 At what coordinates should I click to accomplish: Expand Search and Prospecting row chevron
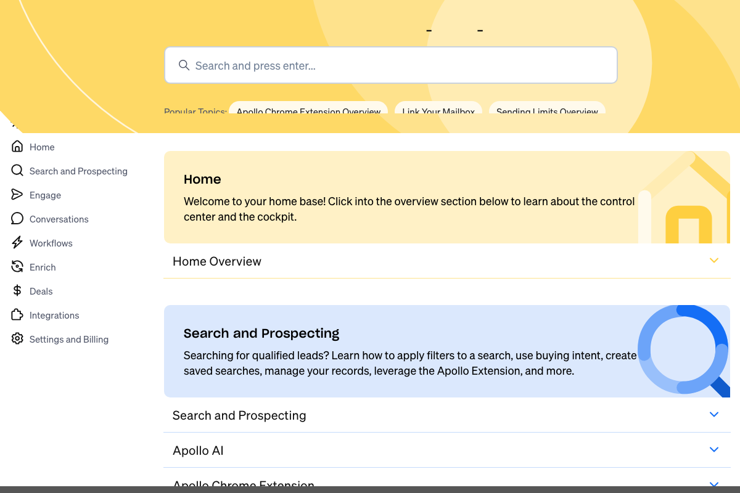(x=714, y=415)
